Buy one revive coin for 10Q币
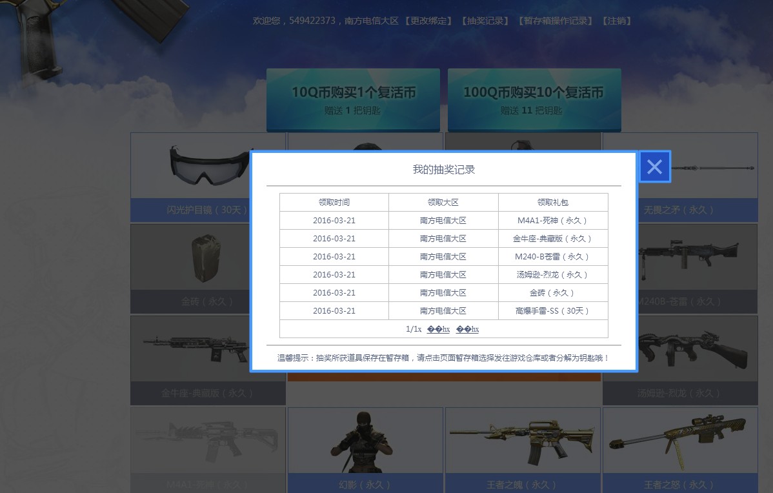The width and height of the screenshot is (773, 493). point(353,100)
